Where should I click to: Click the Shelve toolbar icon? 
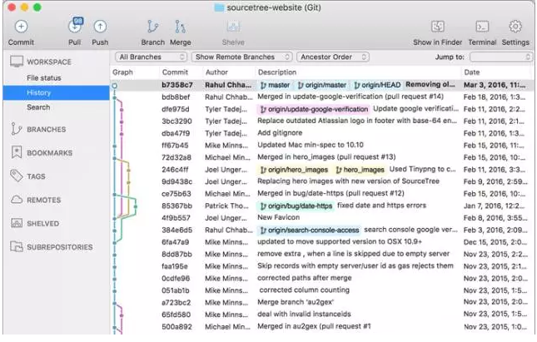click(233, 27)
